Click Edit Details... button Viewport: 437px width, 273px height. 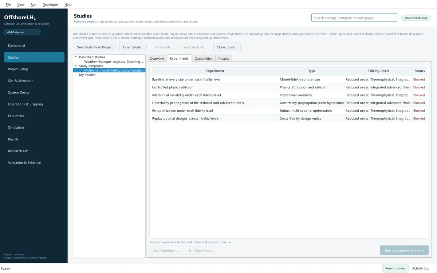point(163,47)
